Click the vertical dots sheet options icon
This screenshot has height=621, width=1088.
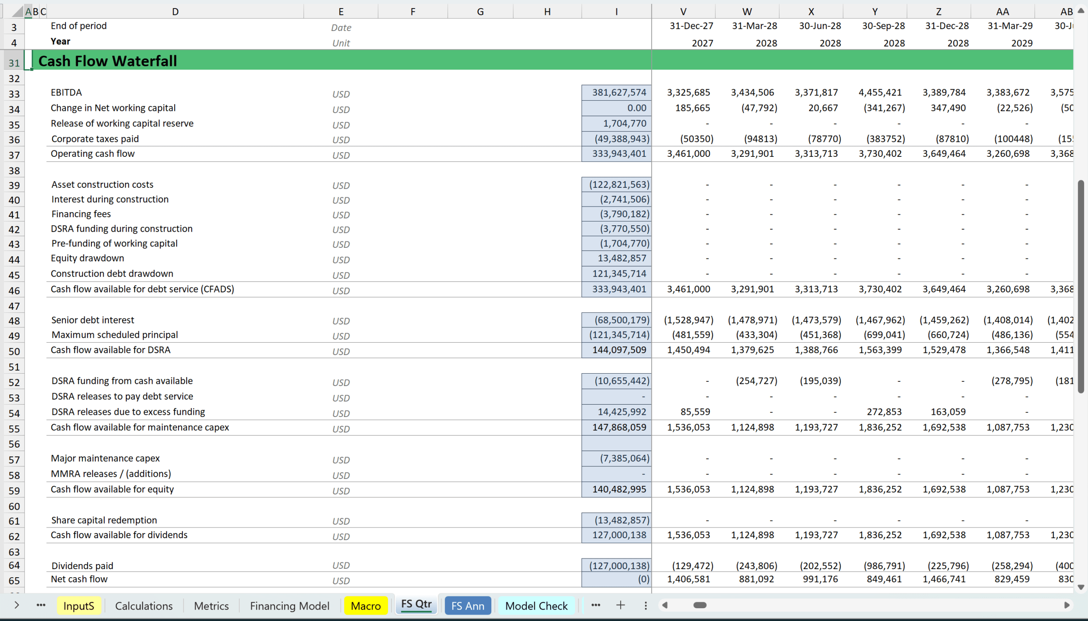coord(645,606)
